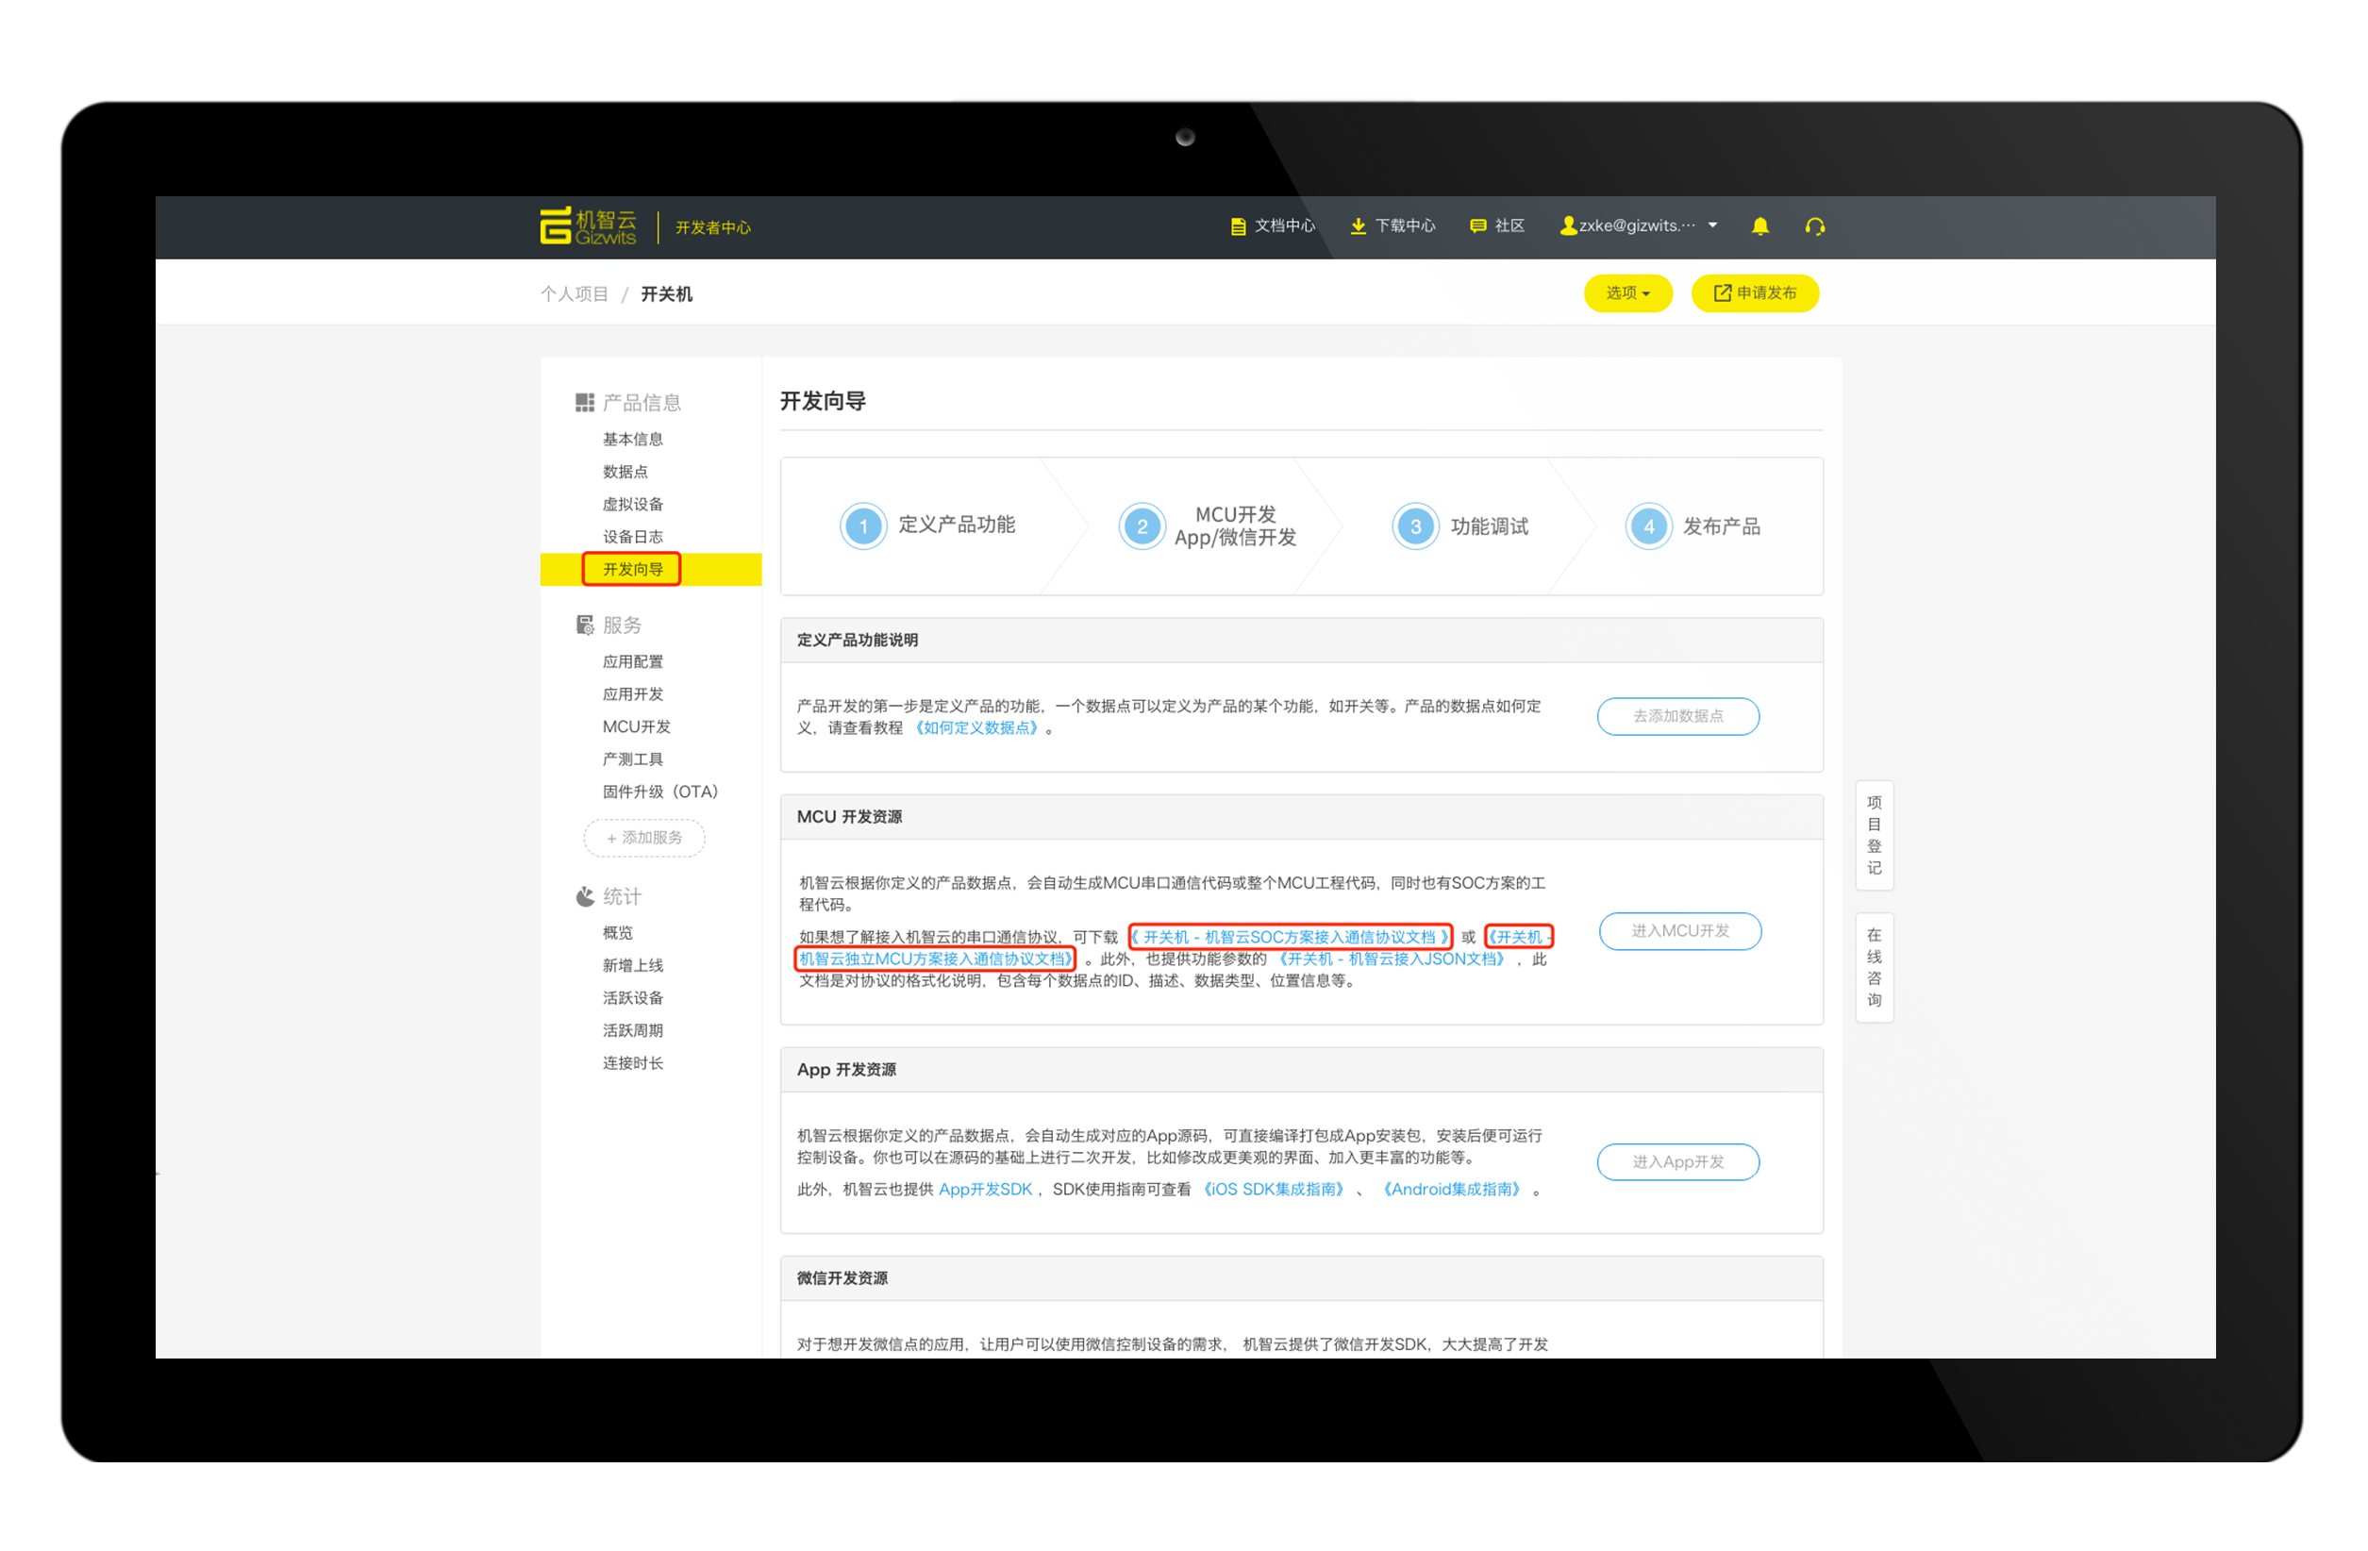Click the notification bell icon

(1759, 226)
